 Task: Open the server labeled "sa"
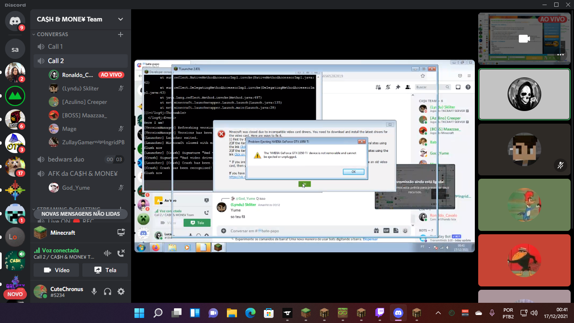15,49
